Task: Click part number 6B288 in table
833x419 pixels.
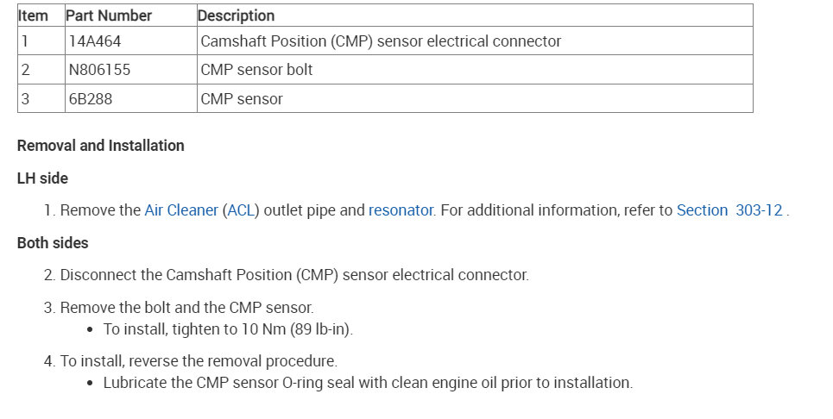Action: [x=91, y=99]
